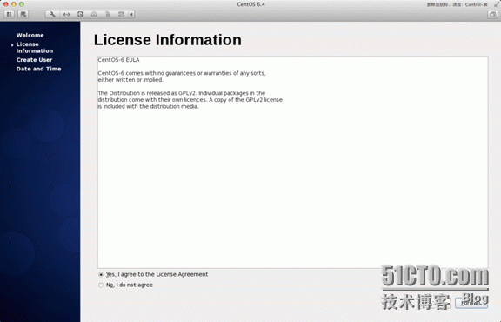Go to Welcome step in sidebar

(30, 35)
